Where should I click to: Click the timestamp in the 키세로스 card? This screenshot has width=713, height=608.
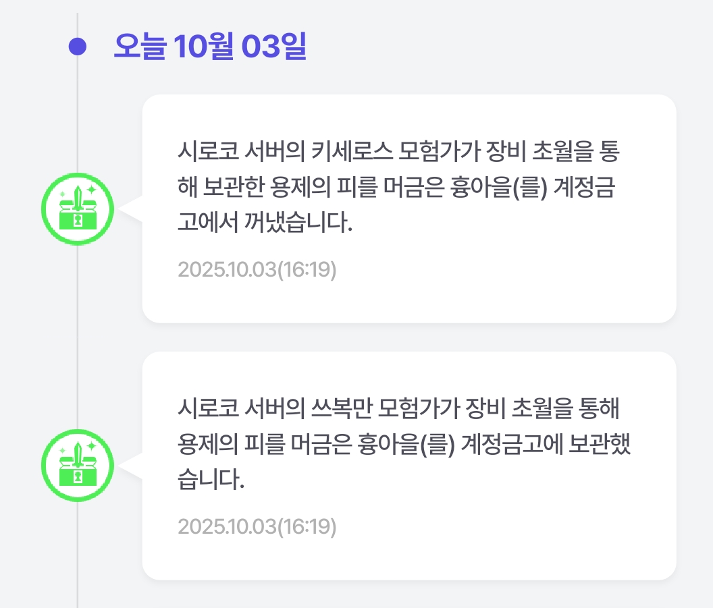(257, 270)
